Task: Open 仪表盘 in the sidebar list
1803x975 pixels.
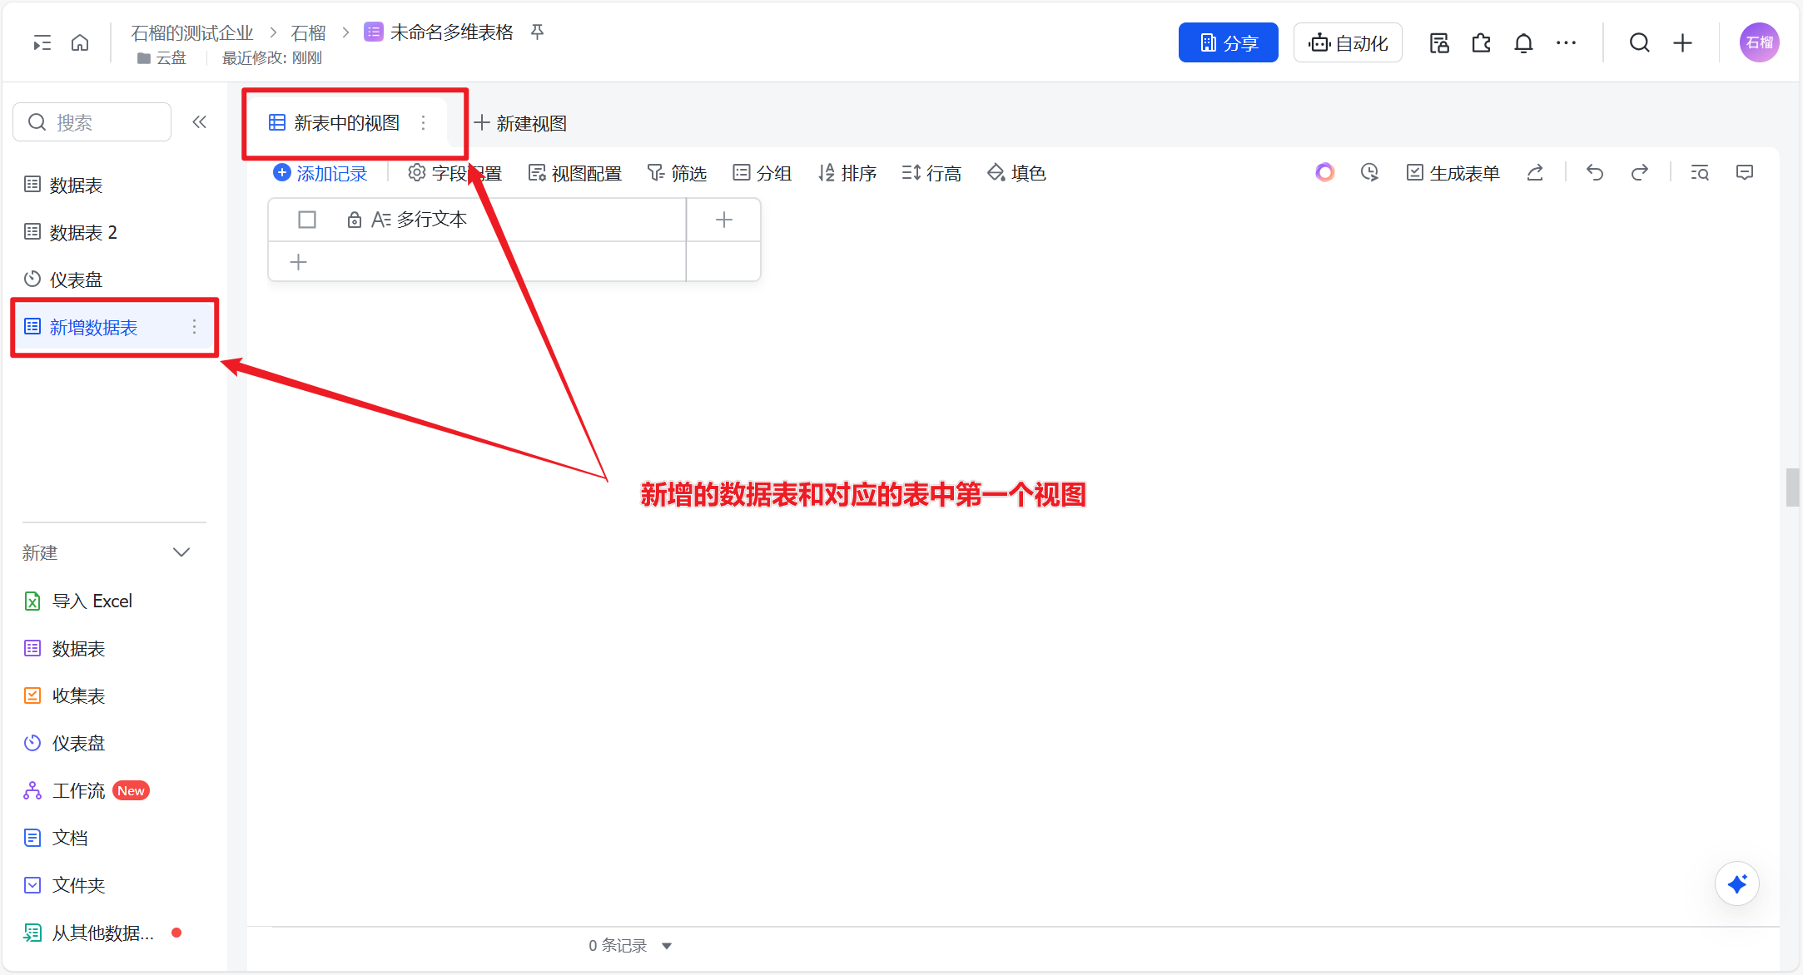Action: [x=76, y=280]
